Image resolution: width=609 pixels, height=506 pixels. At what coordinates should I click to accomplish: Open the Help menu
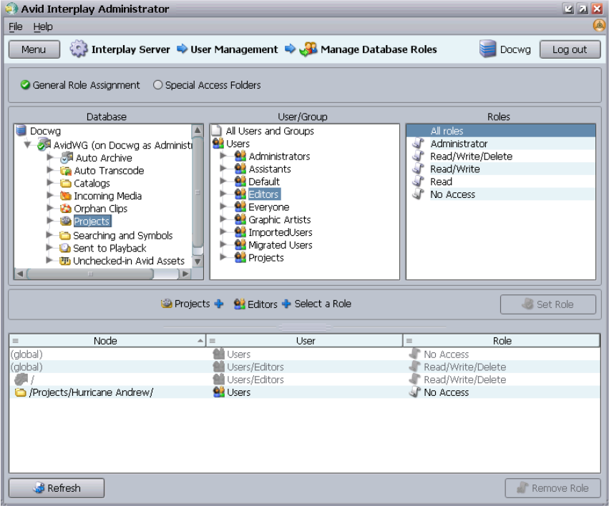click(x=43, y=26)
